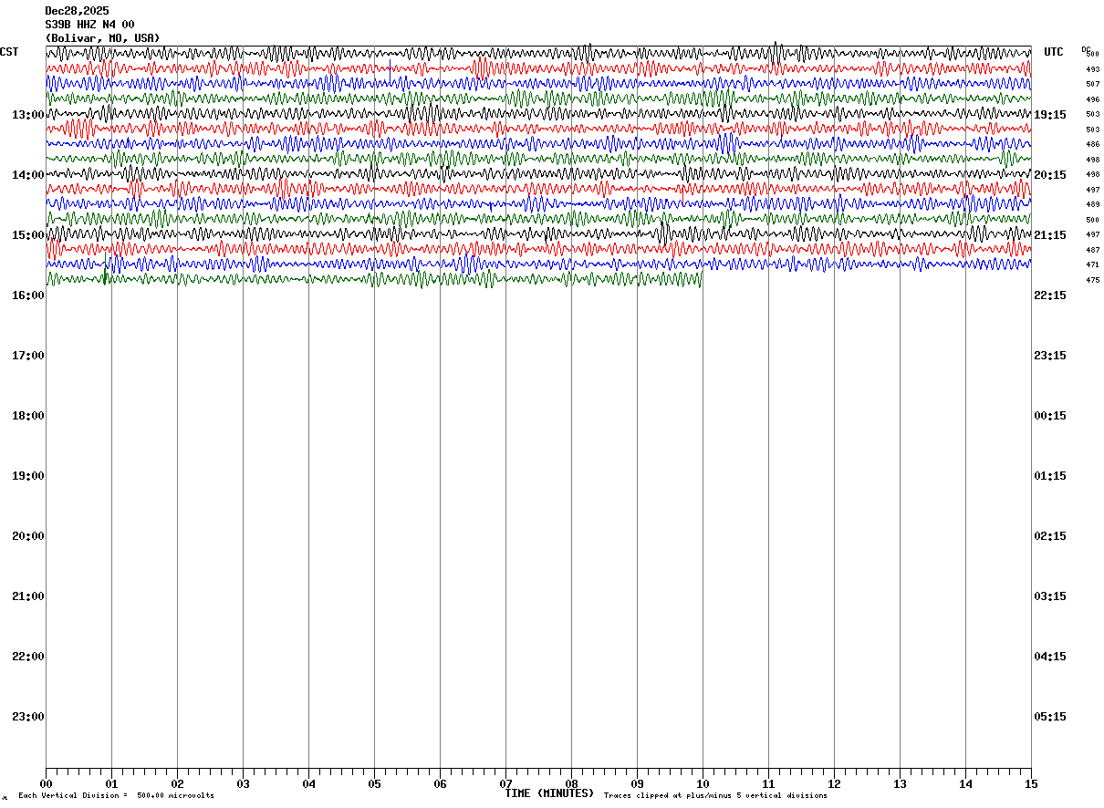Image resolution: width=1104 pixels, height=808 pixels.
Task: Click minute tick label 05 on time axis
Action: (374, 784)
